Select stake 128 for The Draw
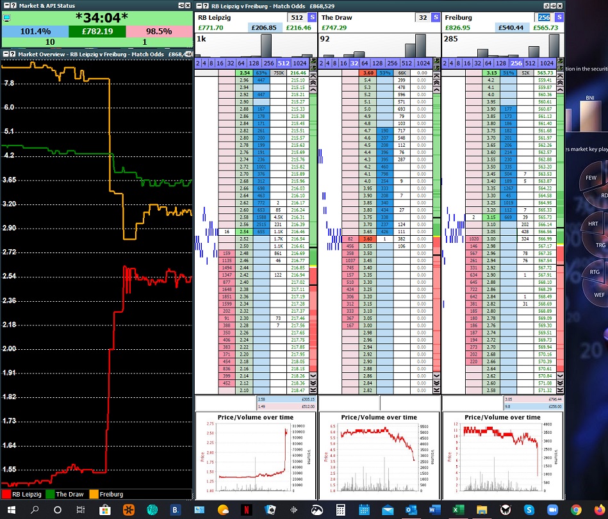 coord(377,63)
